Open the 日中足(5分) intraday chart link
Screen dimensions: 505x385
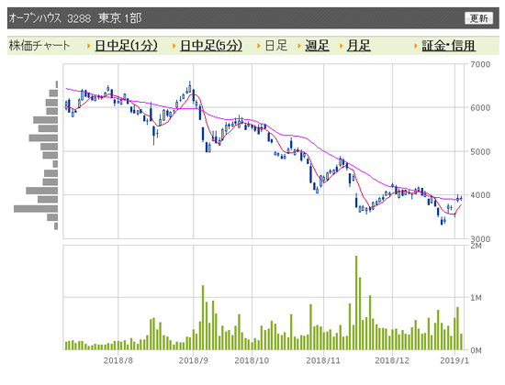[x=211, y=45]
